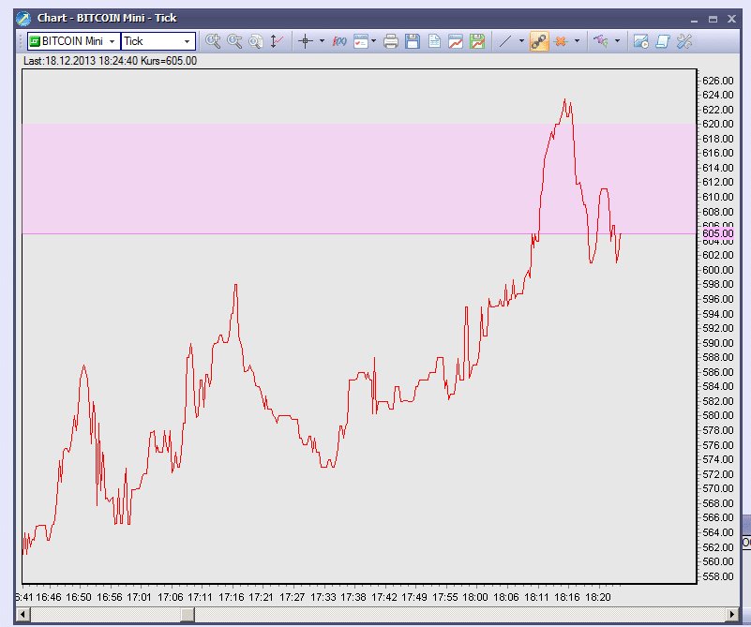Open the BITCOIN Mini instrument dropdown
This screenshot has width=751, height=627.
112,41
